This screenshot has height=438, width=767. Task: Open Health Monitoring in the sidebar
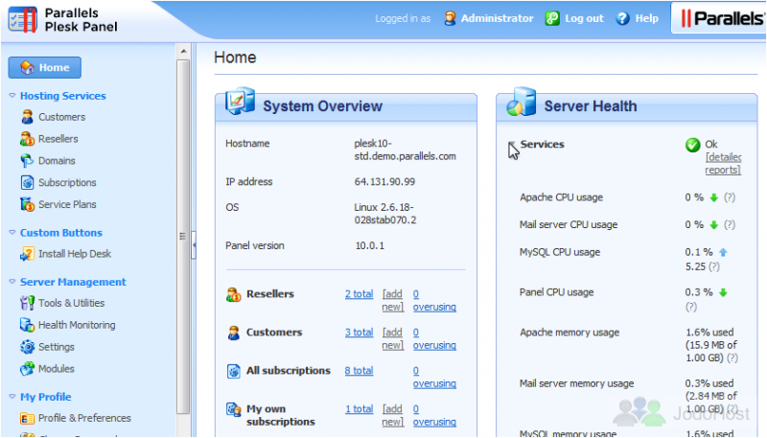pos(77,325)
